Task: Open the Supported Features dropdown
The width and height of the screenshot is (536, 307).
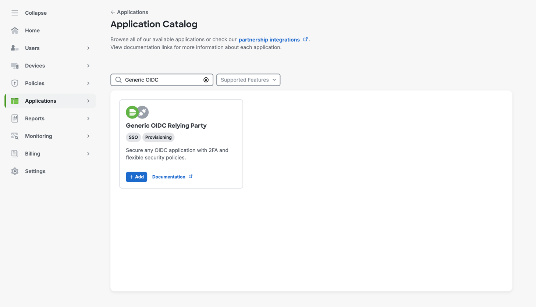Action: coord(248,80)
